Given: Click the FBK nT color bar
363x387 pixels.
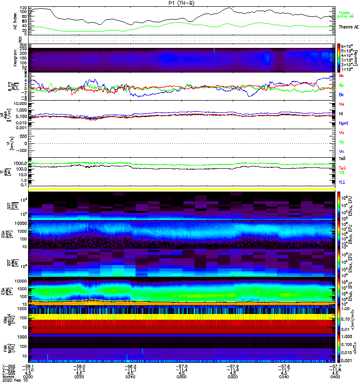Looking at the screenshot, I should [x=339, y=348].
